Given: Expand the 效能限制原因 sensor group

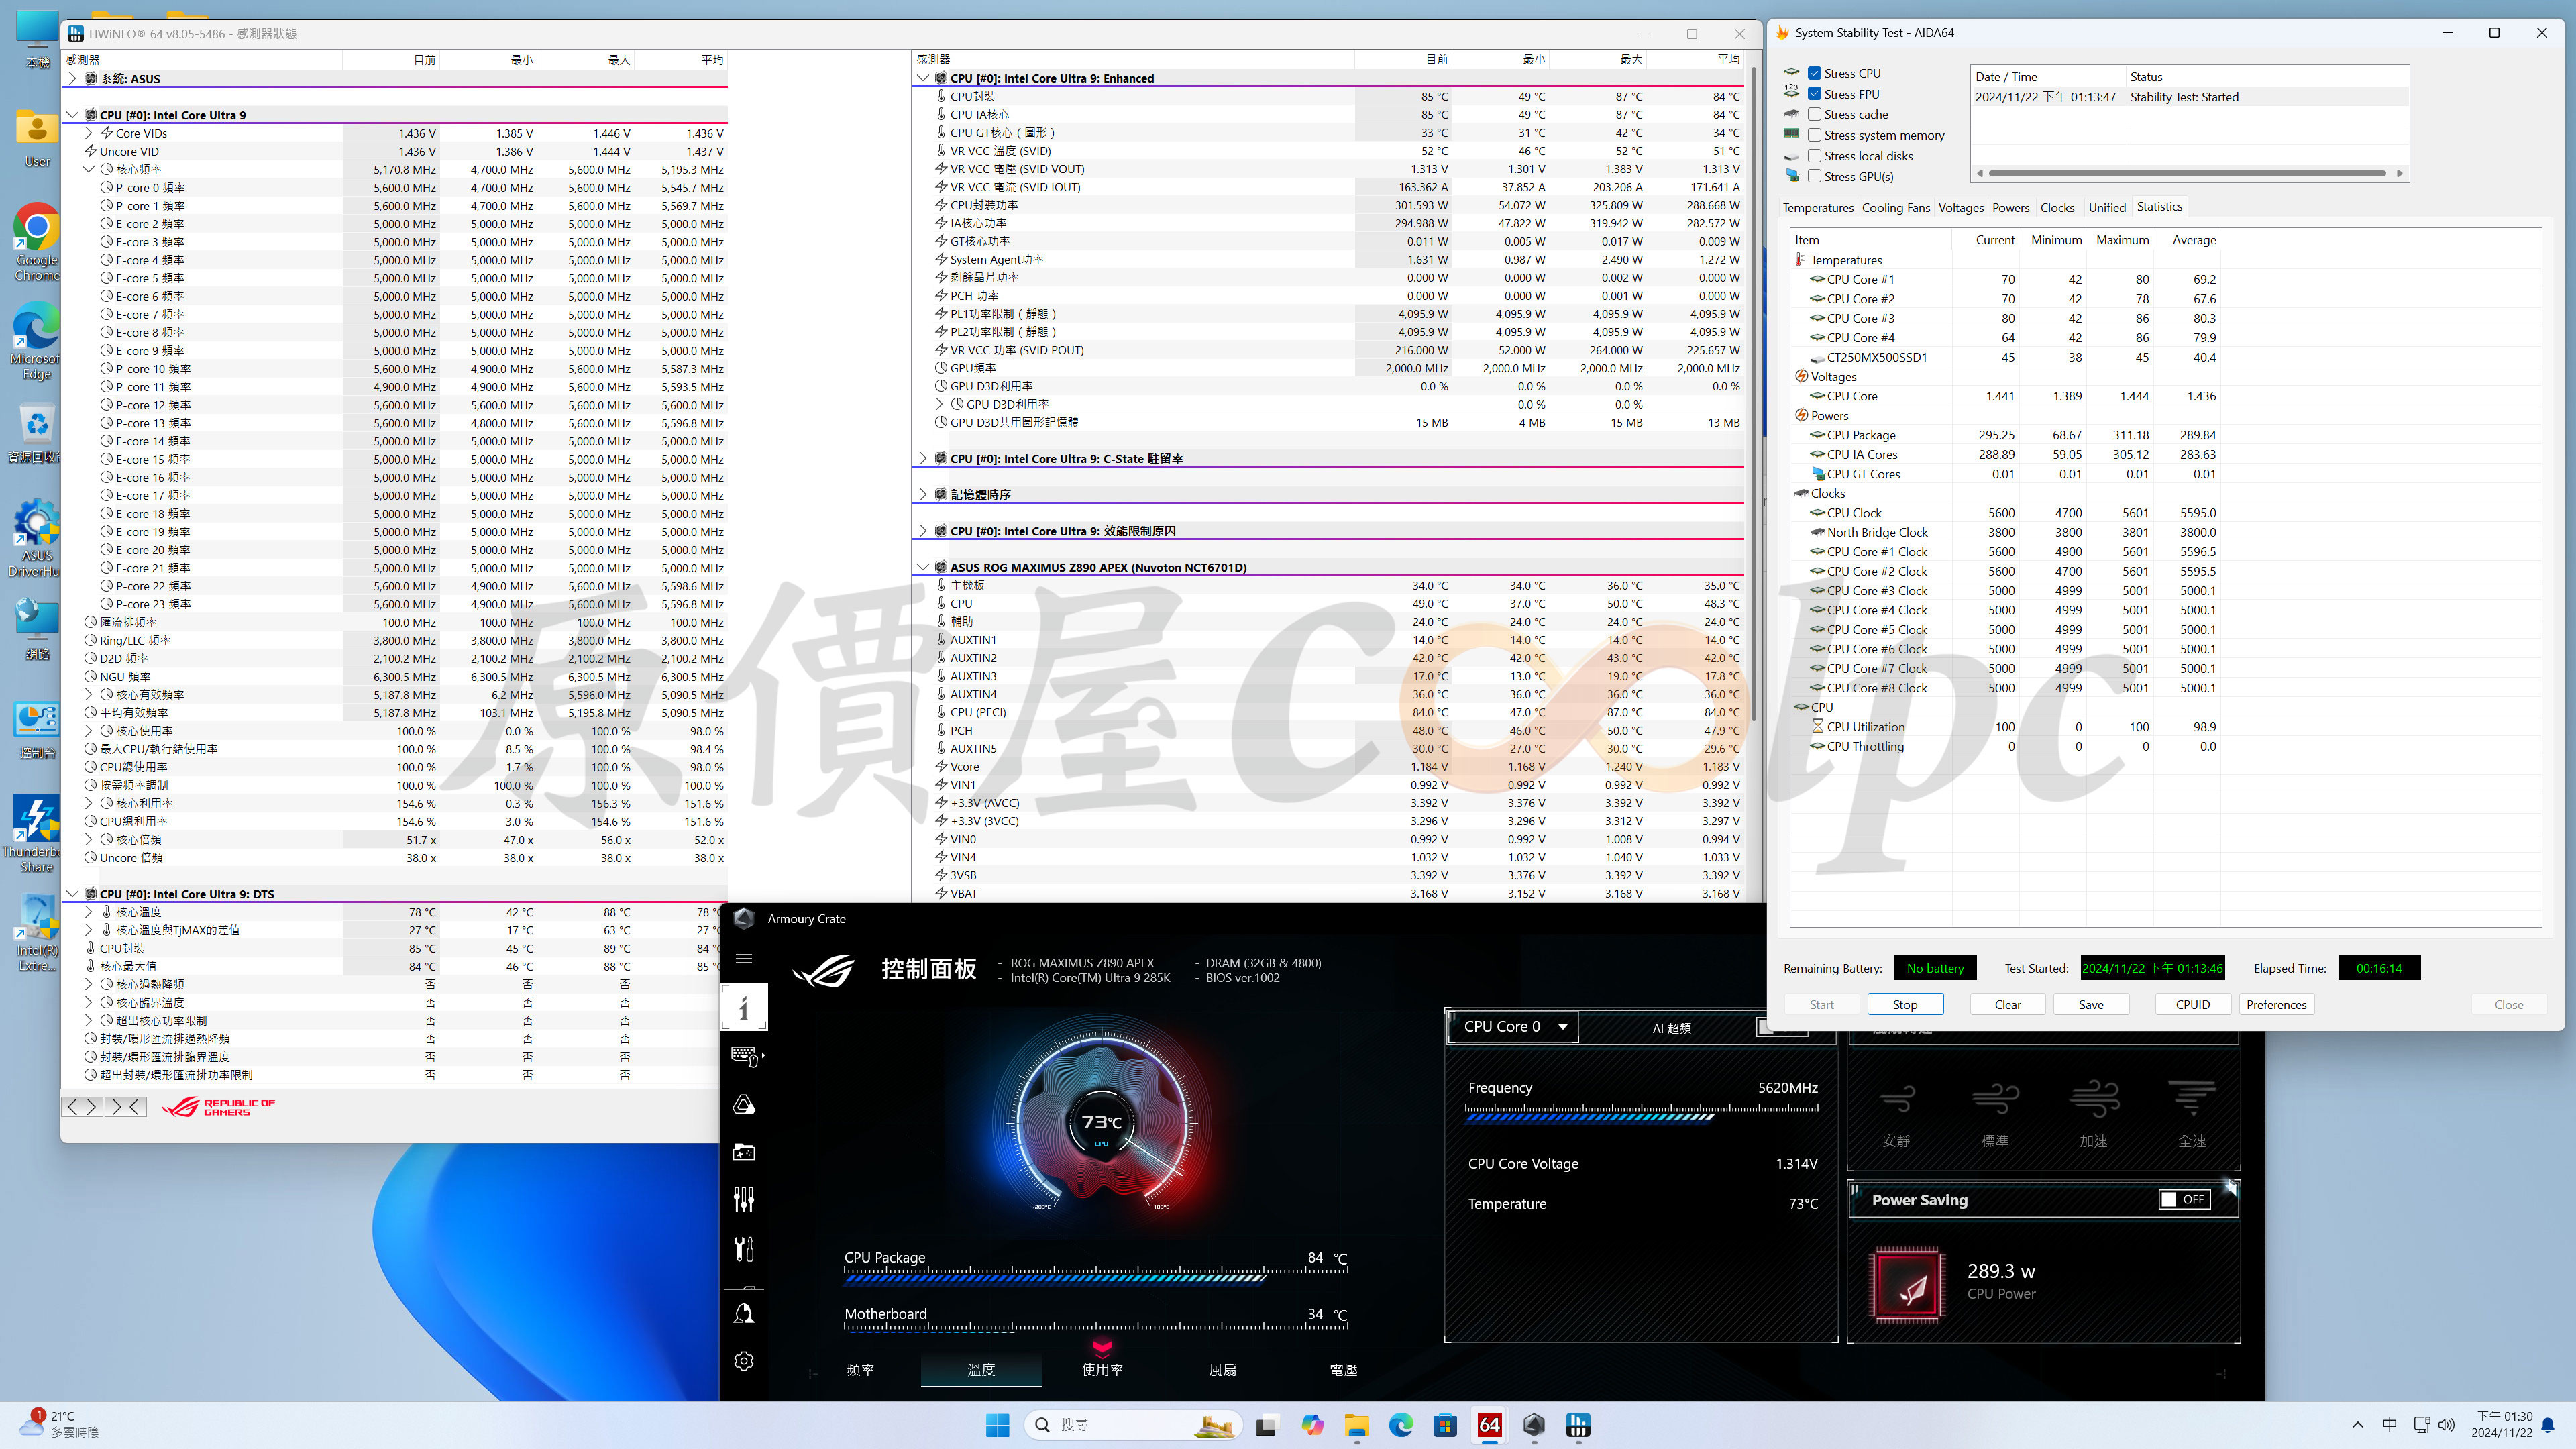Looking at the screenshot, I should coord(922,531).
